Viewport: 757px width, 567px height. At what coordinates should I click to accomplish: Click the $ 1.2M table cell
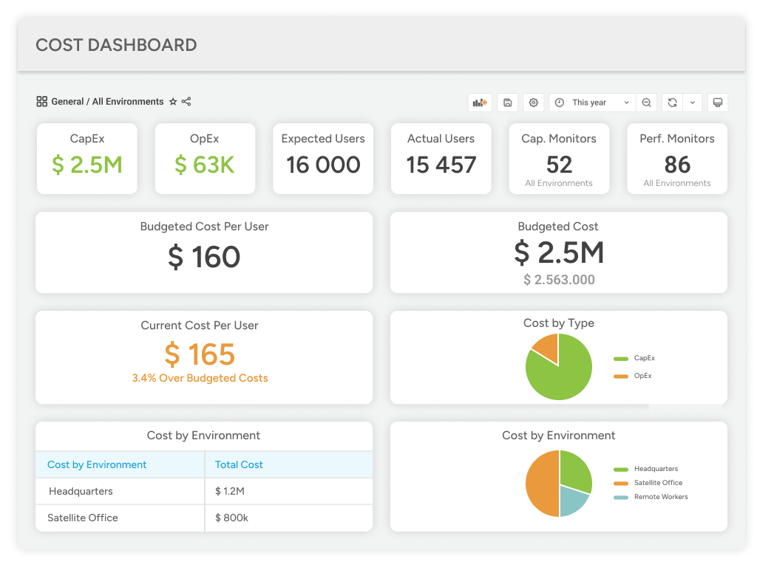[x=289, y=491]
